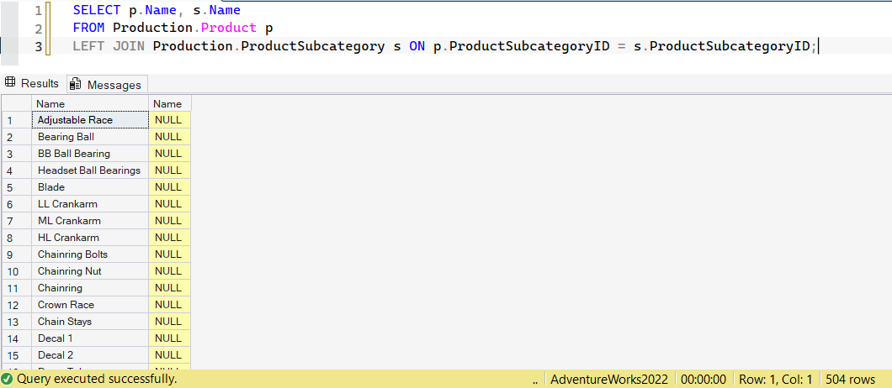Click line number 3 in editor gutter
The width and height of the screenshot is (892, 388).
click(x=38, y=46)
